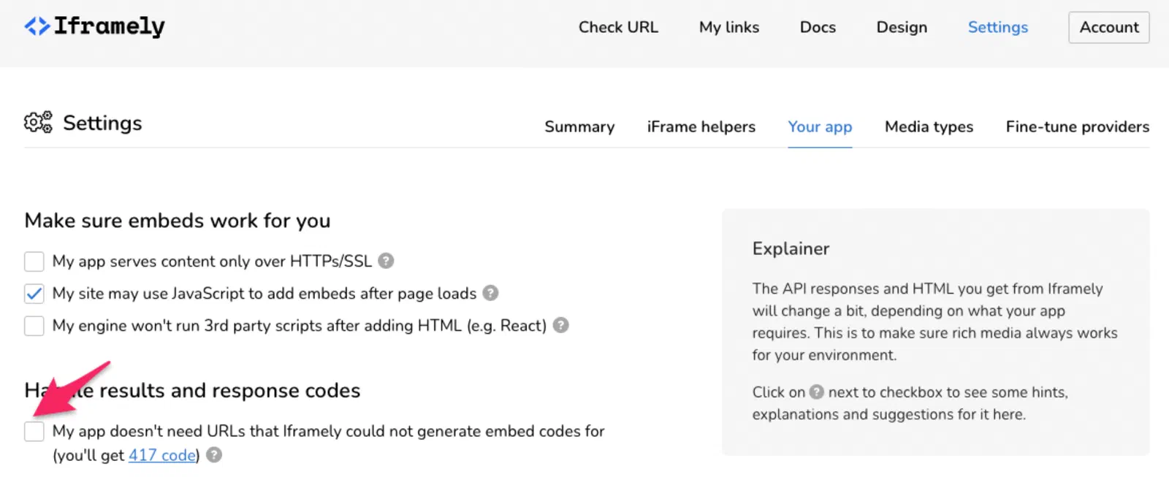This screenshot has width=1169, height=477.
Task: Open the Media types tab
Action: pos(929,126)
